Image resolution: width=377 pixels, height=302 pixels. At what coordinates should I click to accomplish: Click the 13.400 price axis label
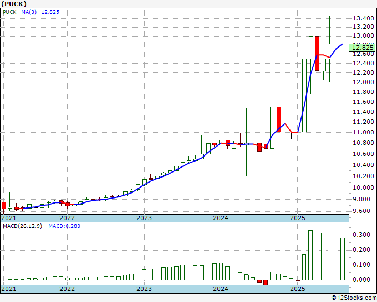(x=363, y=18)
